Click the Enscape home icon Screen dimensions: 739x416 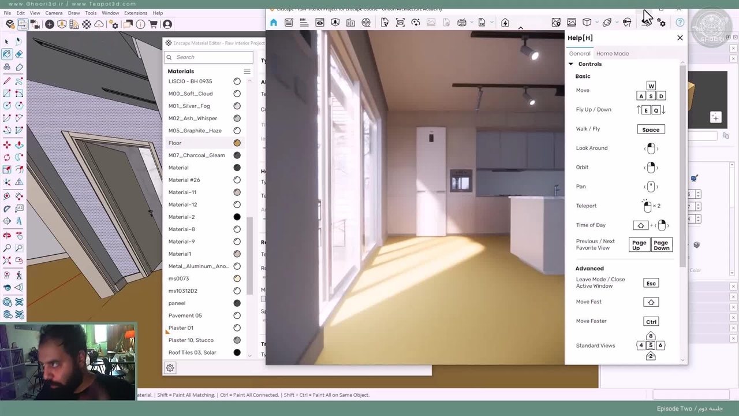click(x=274, y=23)
